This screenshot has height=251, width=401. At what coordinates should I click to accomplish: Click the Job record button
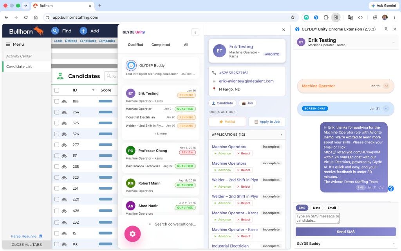coord(247,103)
